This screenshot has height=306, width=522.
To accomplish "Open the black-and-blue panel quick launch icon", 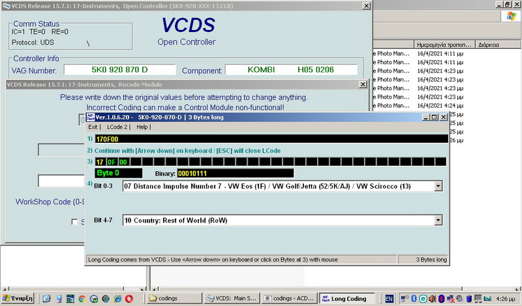I will pos(70,299).
